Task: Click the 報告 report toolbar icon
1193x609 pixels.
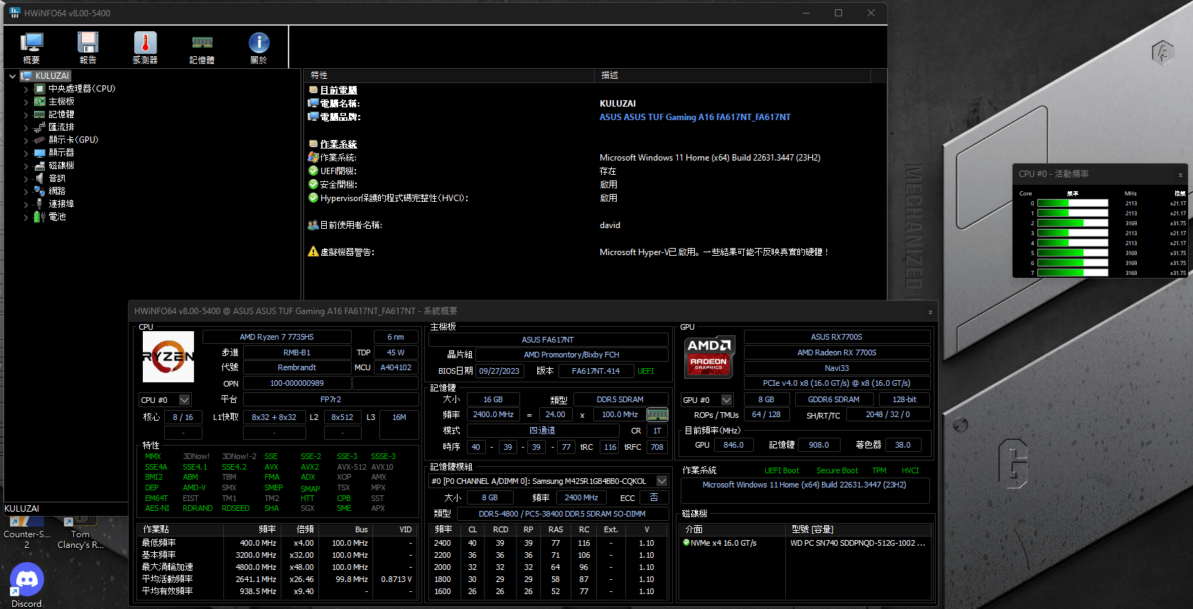Action: tap(88, 43)
